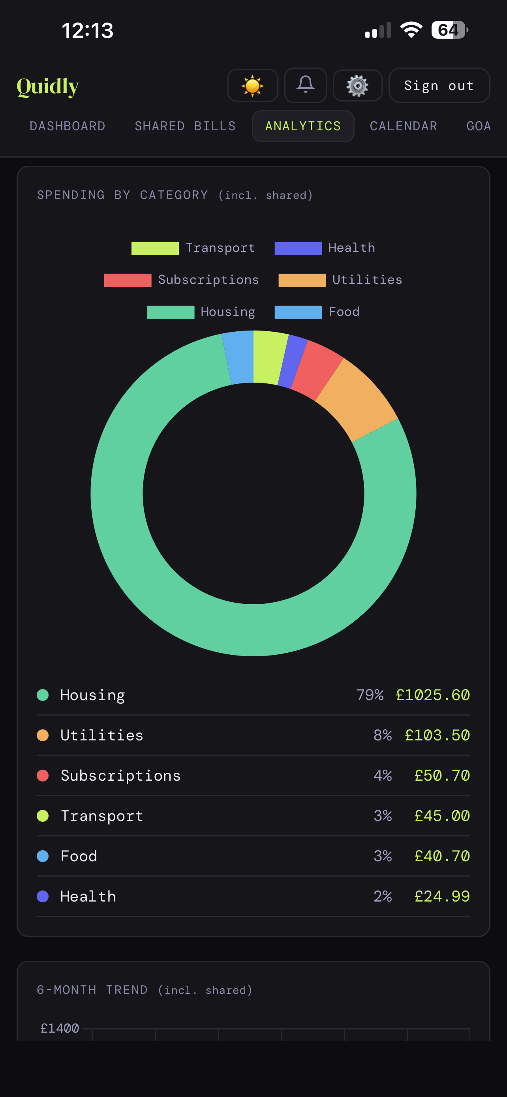
Task: Click the Food category dot
Action: 42,856
